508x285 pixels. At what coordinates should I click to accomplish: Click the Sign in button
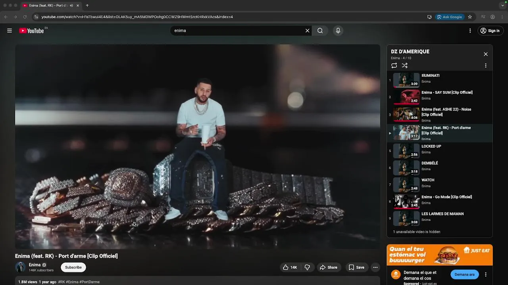pos(490,30)
